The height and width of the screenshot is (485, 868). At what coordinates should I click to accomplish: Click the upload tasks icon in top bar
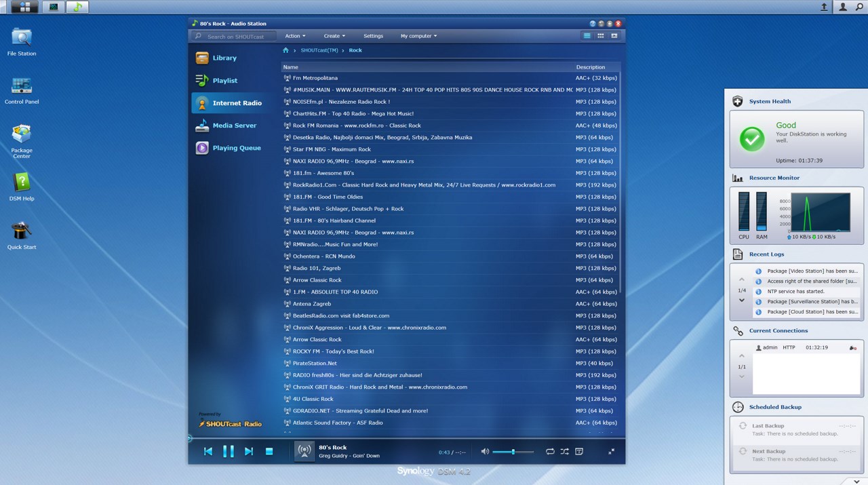pyautogui.click(x=824, y=7)
